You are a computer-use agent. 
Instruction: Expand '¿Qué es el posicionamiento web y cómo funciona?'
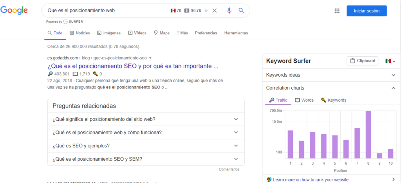pyautogui.click(x=146, y=133)
